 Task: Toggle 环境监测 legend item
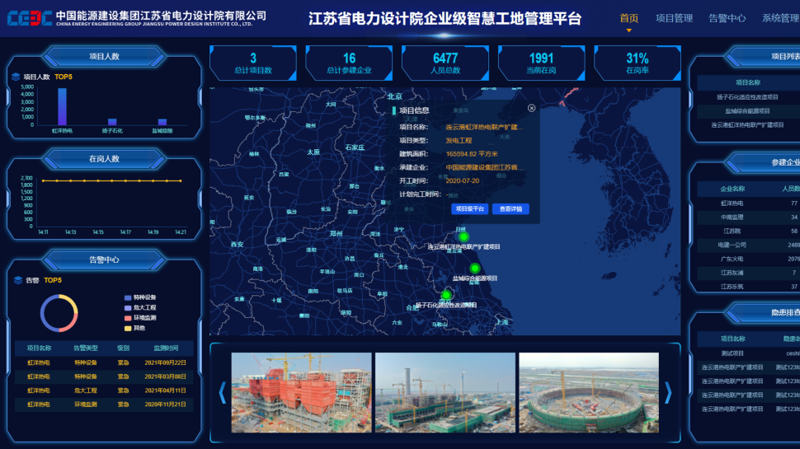click(140, 318)
